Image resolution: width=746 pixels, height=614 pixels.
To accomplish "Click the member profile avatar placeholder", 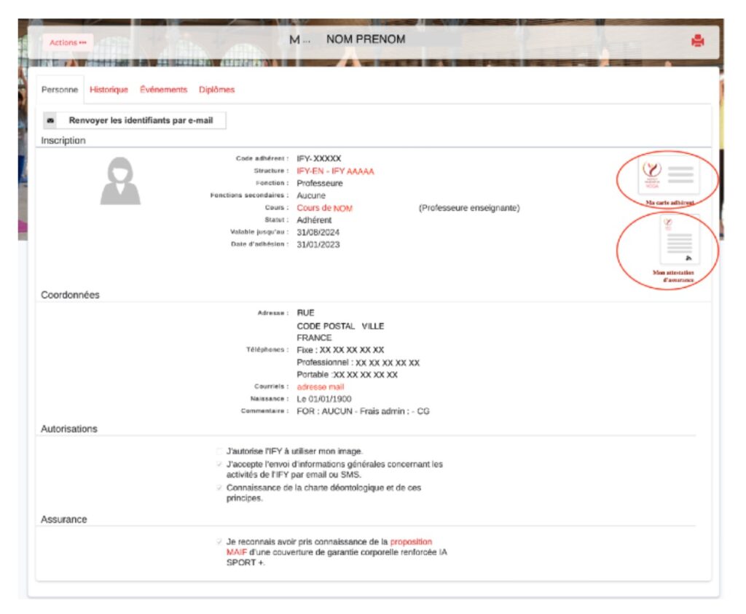I will click(120, 181).
